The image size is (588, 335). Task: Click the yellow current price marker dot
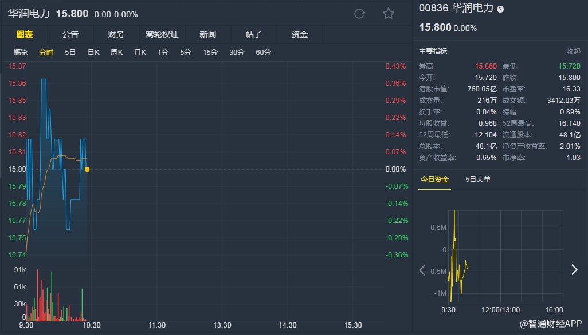[87, 169]
